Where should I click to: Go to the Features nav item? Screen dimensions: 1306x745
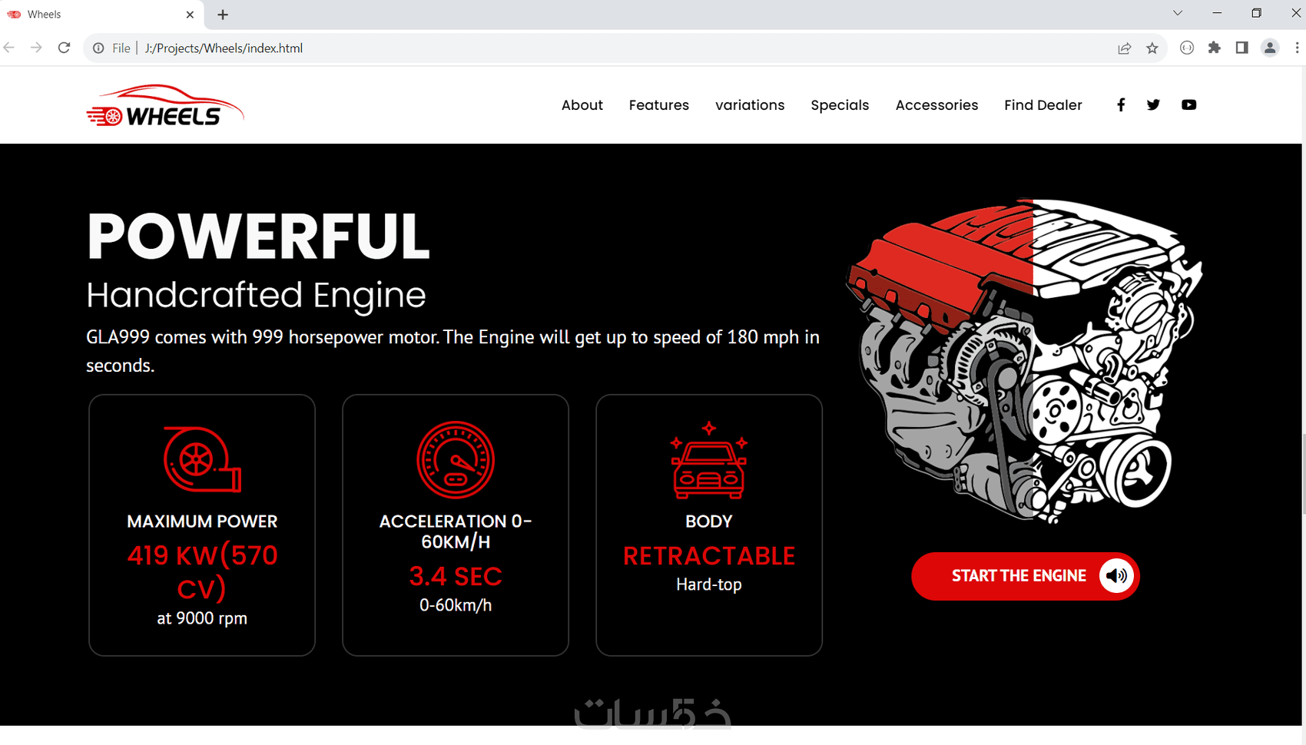pos(659,105)
